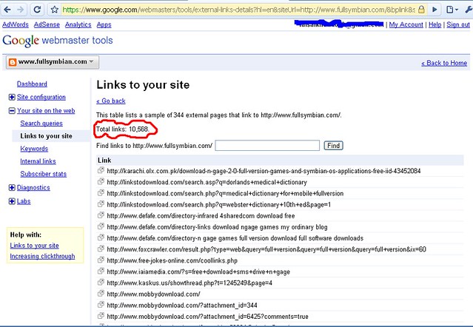Click the play arrow beside address bar
473x327 pixels.
click(x=435, y=10)
